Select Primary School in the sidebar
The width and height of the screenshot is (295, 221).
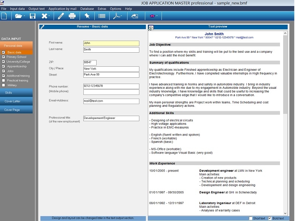[x=16, y=57]
